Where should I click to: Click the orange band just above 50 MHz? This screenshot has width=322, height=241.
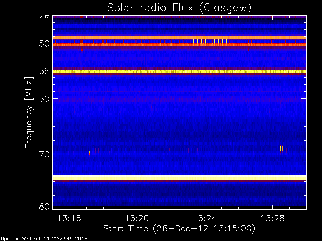180,38
